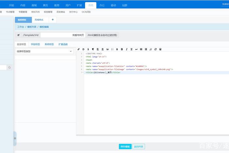Screen dimensions: 229x153
Task: Click the 模板编辑 breadcrumb
Action: coord(44,27)
